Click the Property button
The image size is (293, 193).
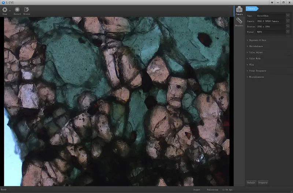tap(263, 182)
